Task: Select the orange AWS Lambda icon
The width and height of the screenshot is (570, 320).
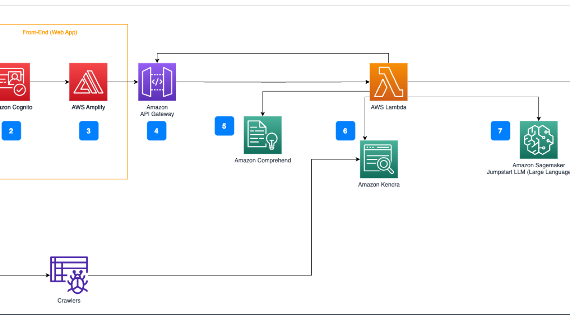Action: (x=388, y=82)
